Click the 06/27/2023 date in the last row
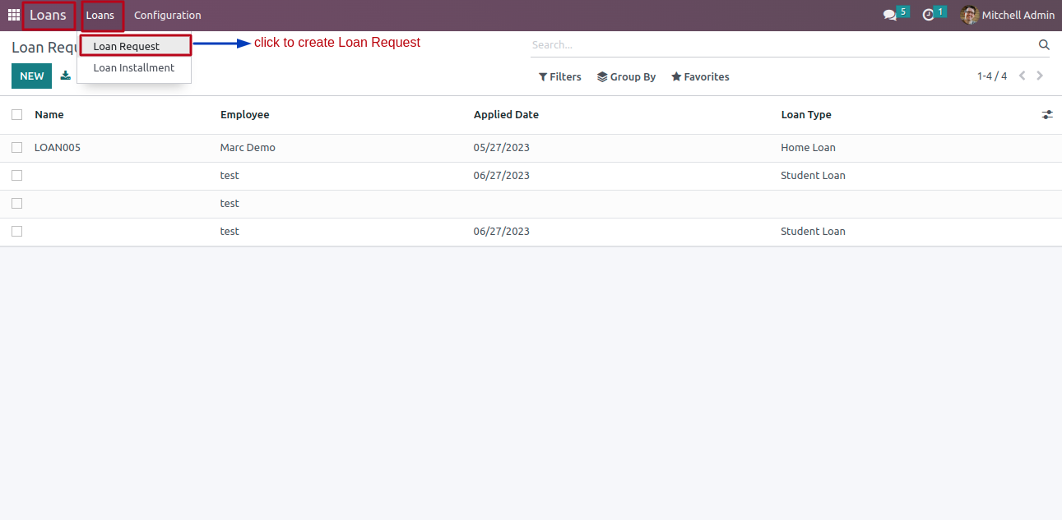The height and width of the screenshot is (520, 1062). tap(502, 232)
